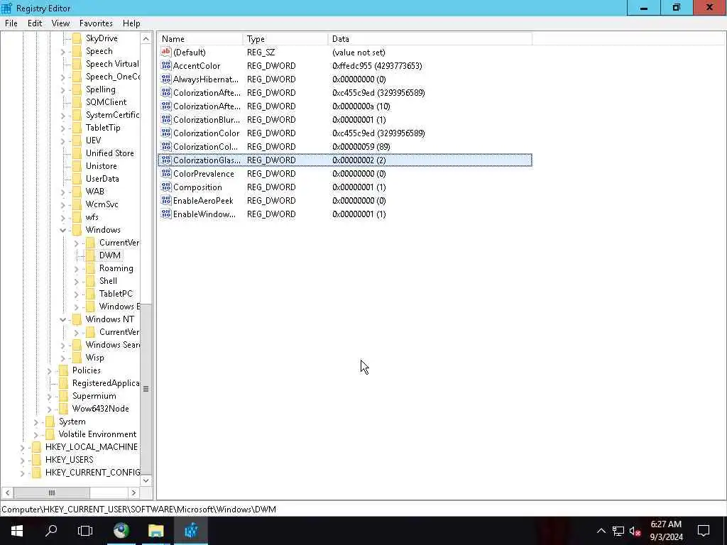Screen dimensions: 727x545
Task: Show hidden system tray icons
Action: [x=601, y=531]
